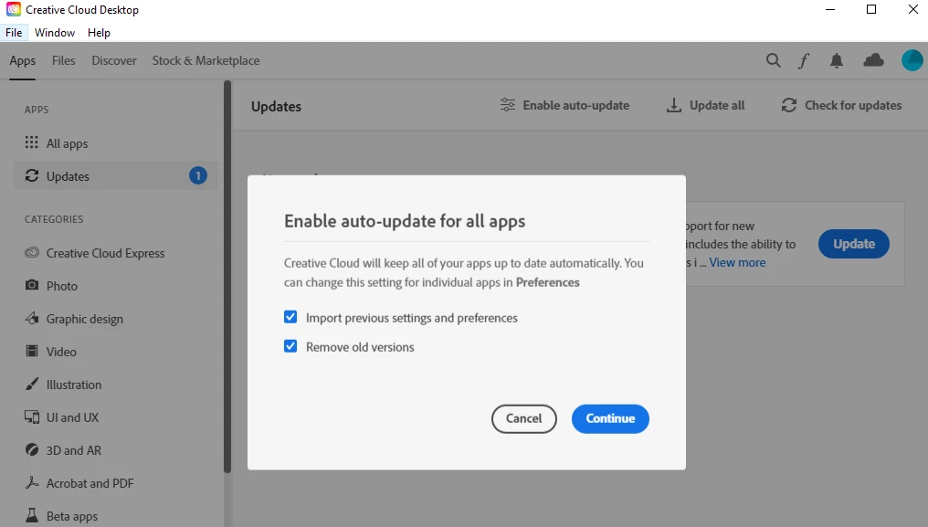
Task: Open the File menu
Action: pyautogui.click(x=14, y=33)
